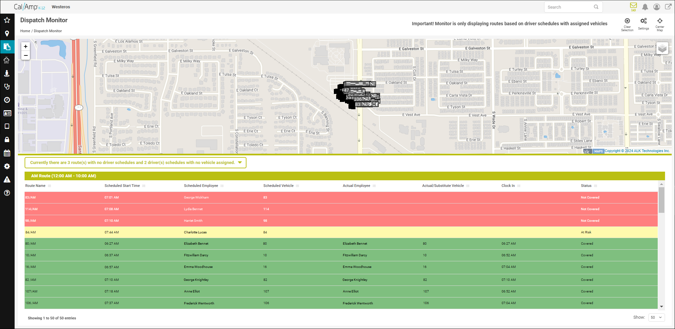
Task: Open the stethoscope diagnostics sidebar icon
Action: tap(7, 87)
